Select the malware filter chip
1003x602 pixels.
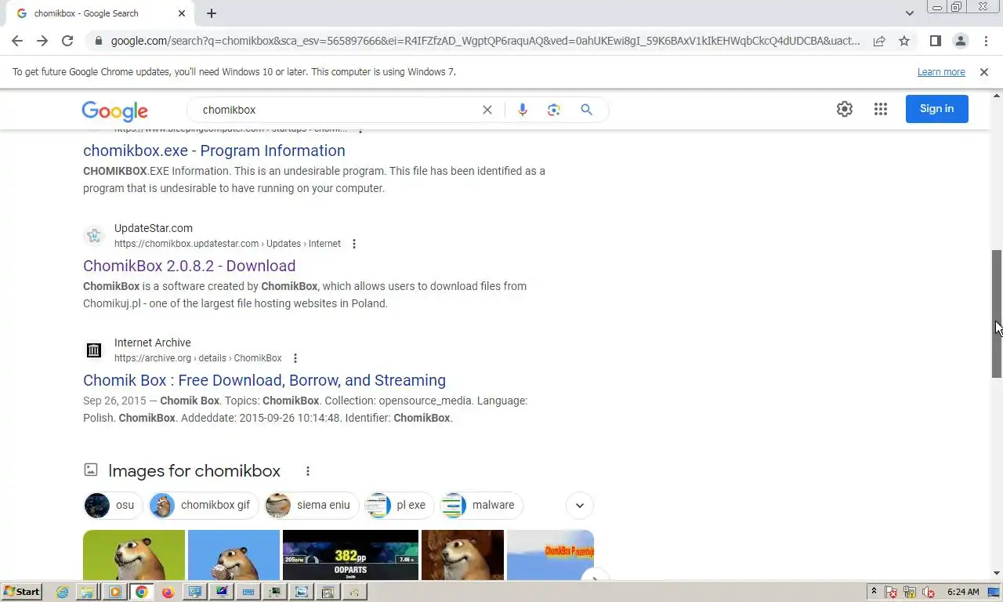click(x=481, y=506)
